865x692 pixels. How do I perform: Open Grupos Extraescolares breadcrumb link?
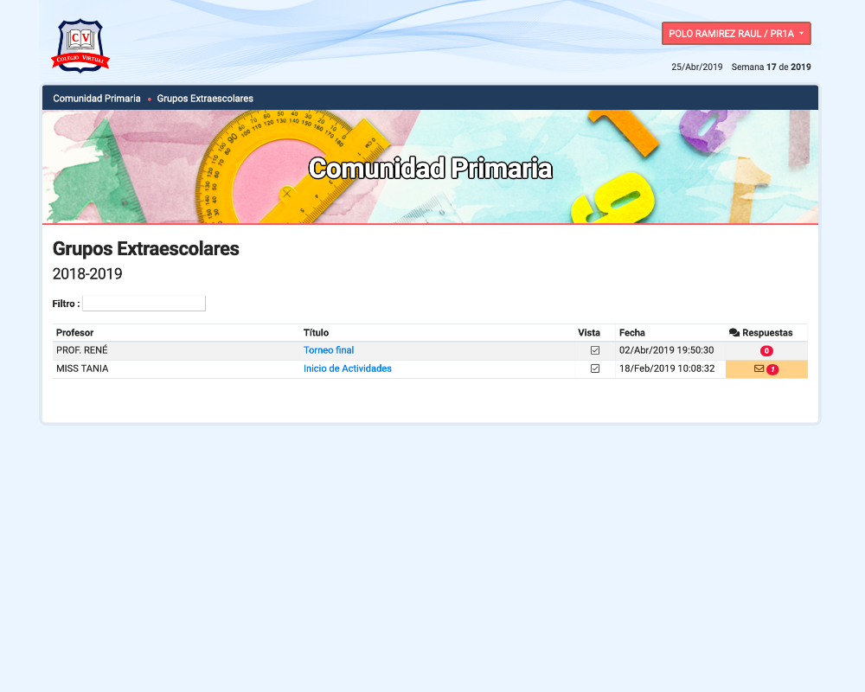(205, 99)
